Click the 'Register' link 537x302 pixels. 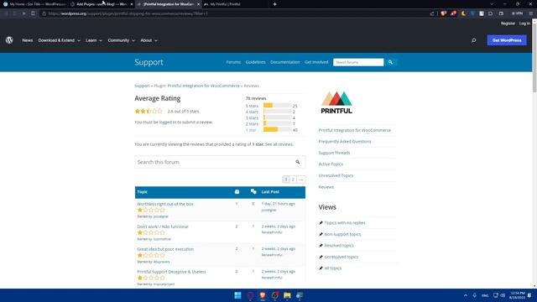click(508, 23)
